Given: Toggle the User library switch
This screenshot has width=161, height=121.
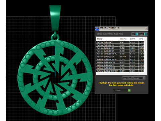Looking at the screenshot, I should [x=143, y=34].
